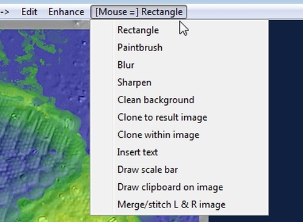This screenshot has width=303, height=222.
Task: Select Clone to result image
Action: pyautogui.click(x=179, y=117)
